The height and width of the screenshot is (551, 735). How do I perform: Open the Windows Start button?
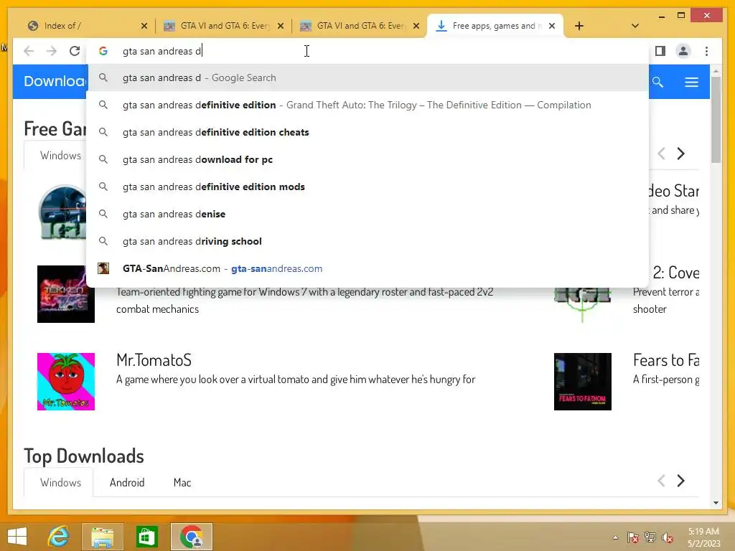coord(17,537)
